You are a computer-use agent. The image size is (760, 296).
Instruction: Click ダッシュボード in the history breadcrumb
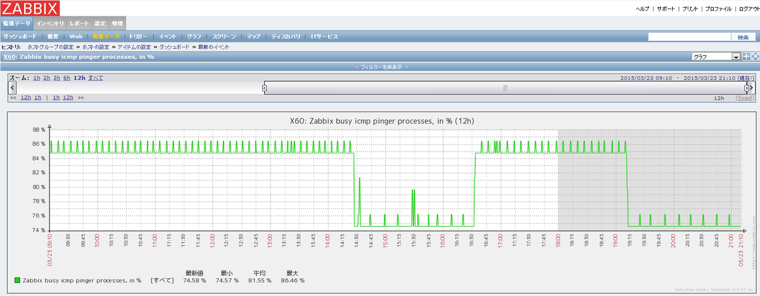click(174, 47)
